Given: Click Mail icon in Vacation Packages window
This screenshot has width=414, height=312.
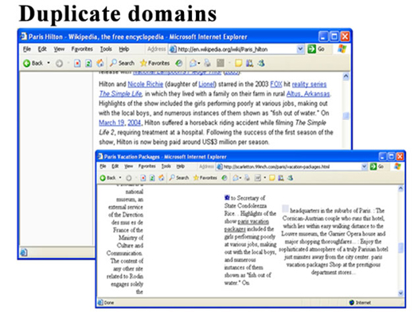Looking at the screenshot, I should (x=236, y=177).
